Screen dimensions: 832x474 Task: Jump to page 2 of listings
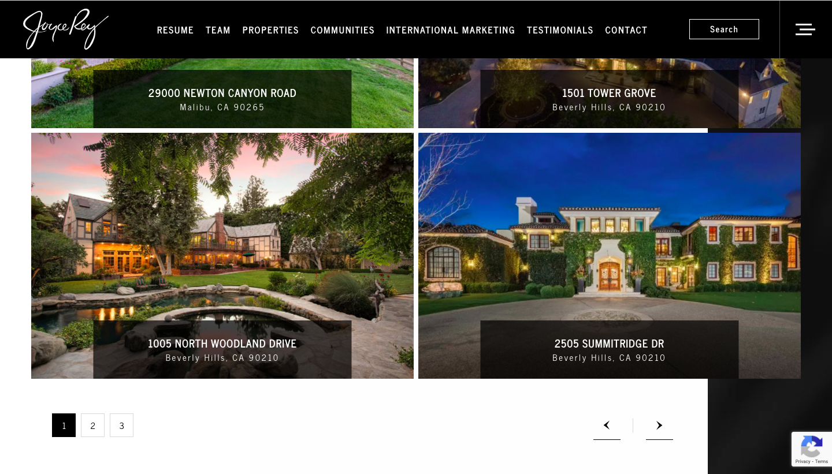(x=92, y=426)
